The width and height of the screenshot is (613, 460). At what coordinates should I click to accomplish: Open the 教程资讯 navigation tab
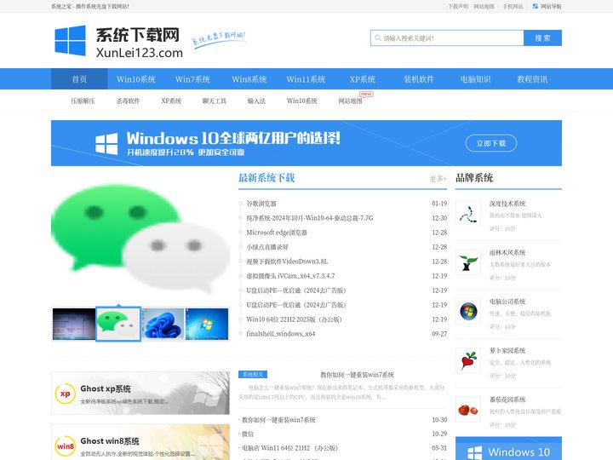point(532,79)
